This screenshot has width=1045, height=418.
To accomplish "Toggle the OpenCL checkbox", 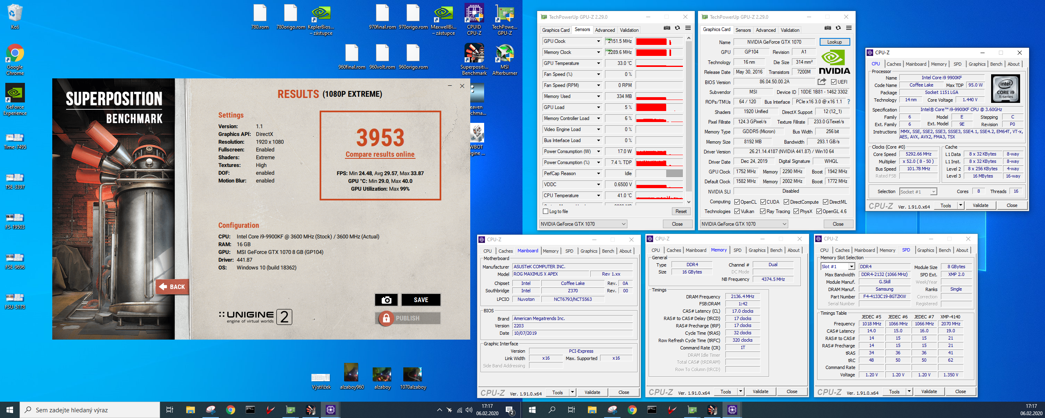I will [x=737, y=202].
